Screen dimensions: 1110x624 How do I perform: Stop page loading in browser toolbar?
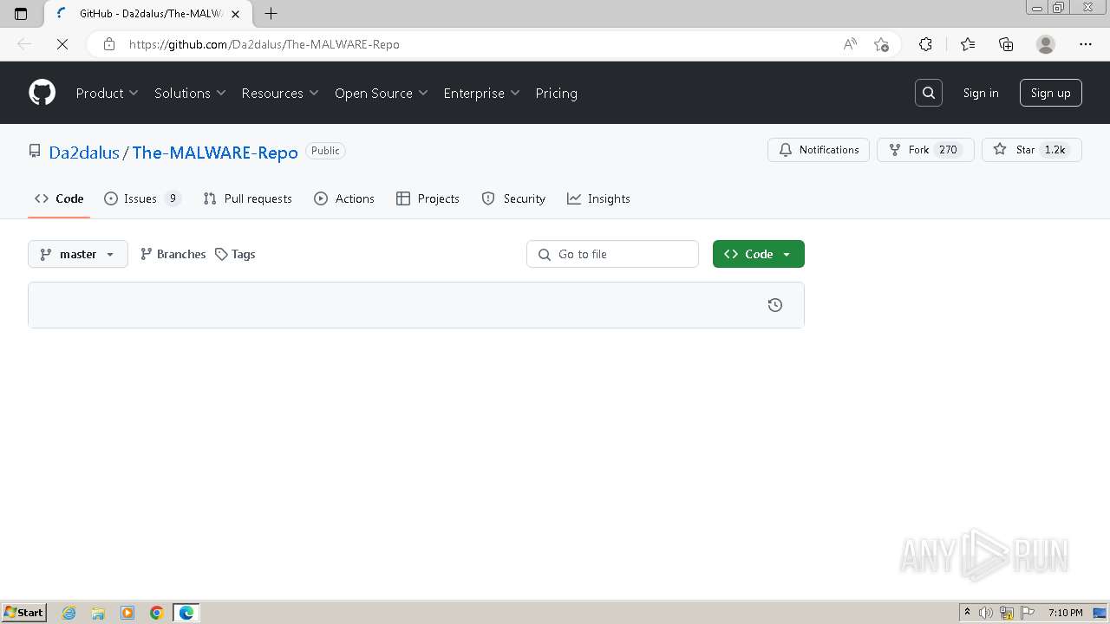(62, 44)
